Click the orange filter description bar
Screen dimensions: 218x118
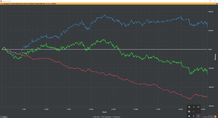click(109, 4)
